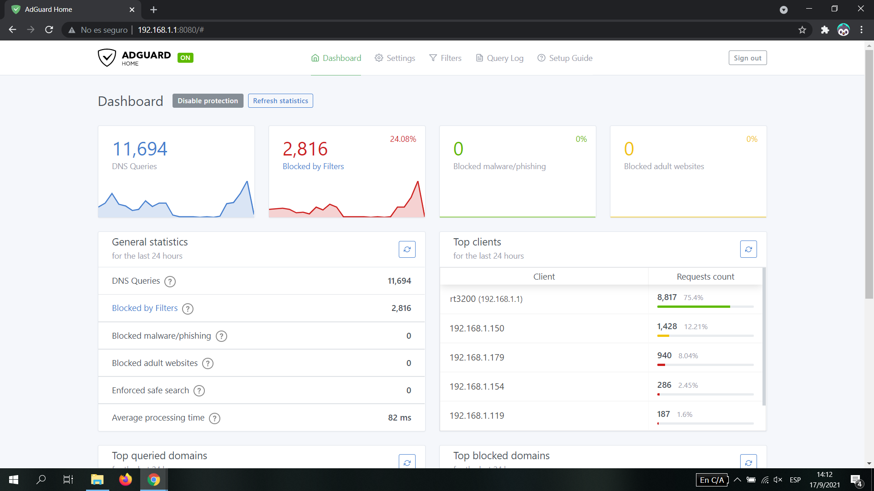
Task: Go to the Query Log tab
Action: [x=499, y=58]
